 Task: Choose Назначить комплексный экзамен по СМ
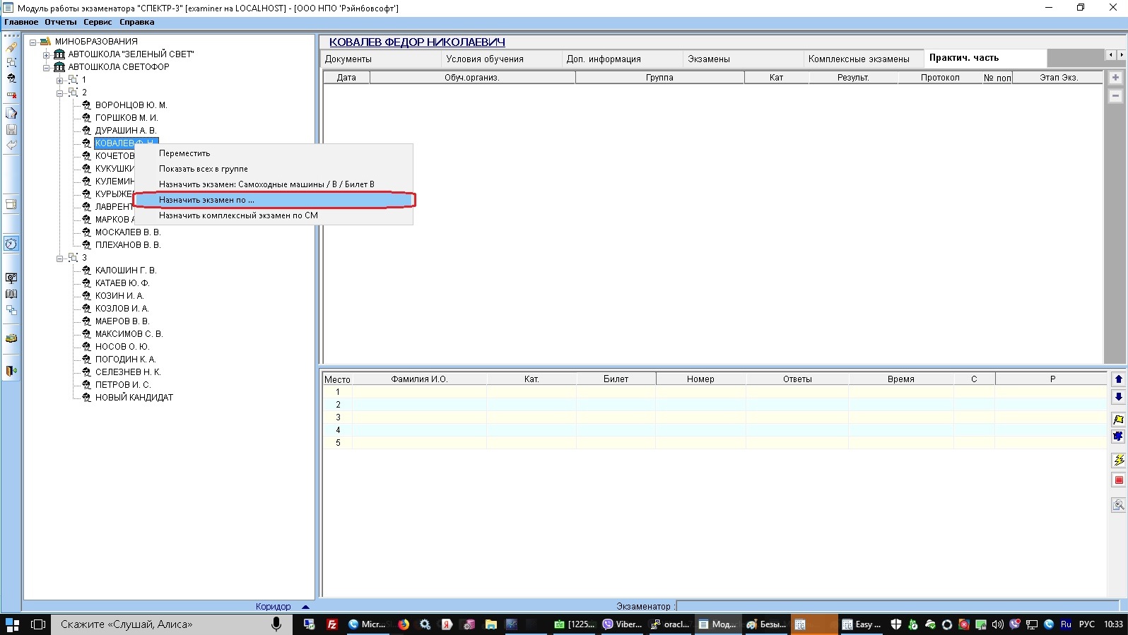tap(274, 215)
